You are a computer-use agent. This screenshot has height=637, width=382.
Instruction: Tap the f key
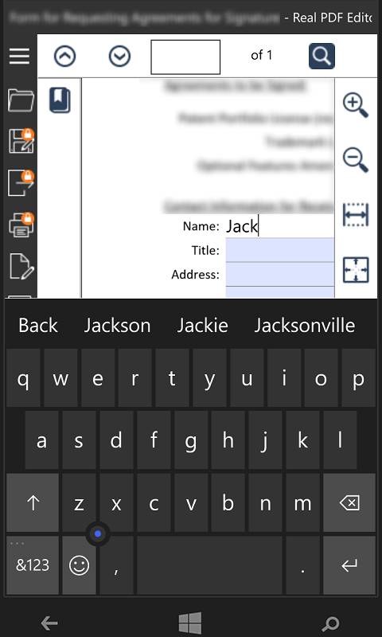point(154,440)
